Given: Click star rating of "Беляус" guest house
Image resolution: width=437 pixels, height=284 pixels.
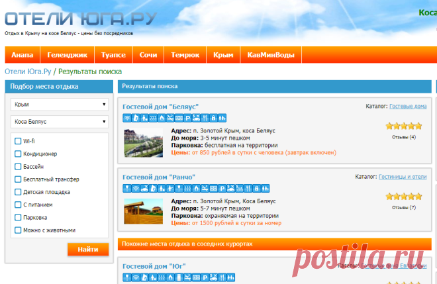Looking at the screenshot, I should (404, 126).
